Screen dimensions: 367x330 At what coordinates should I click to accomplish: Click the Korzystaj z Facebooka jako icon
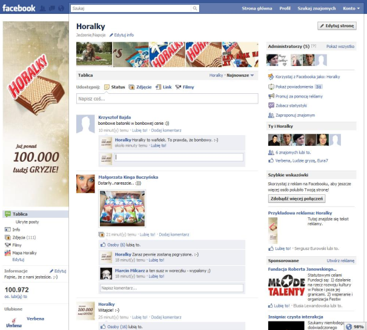(271, 77)
